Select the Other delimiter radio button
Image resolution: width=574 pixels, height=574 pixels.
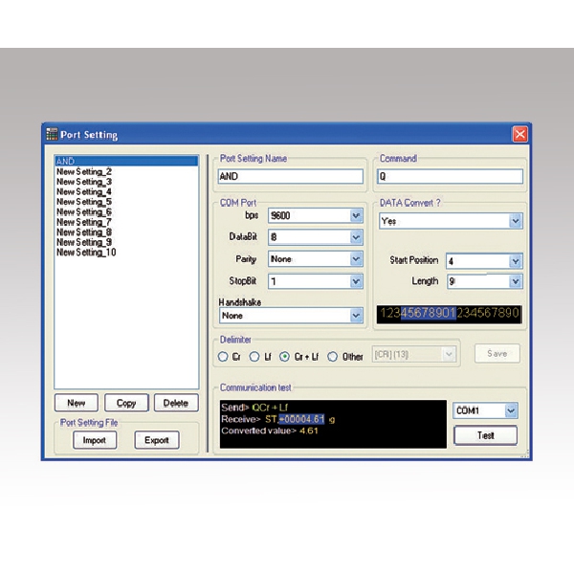click(333, 357)
